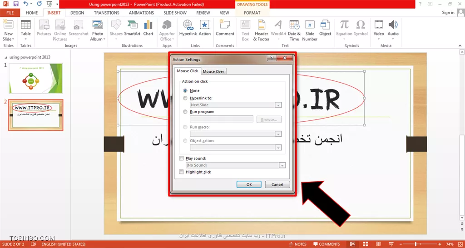
Task: Open NOTES from the status bar
Action: click(x=298, y=244)
